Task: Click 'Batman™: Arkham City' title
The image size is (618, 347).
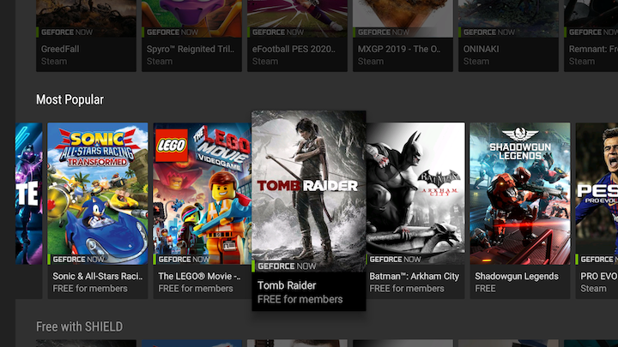Action: [x=415, y=276]
